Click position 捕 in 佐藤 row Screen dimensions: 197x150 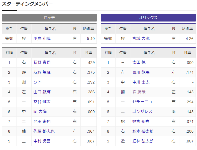(x=24, y=131)
